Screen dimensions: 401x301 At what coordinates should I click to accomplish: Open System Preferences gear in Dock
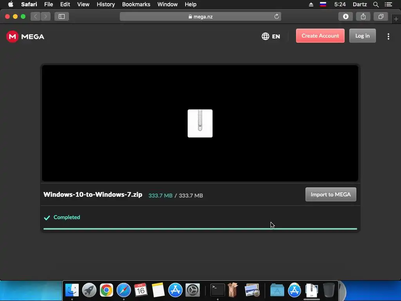[x=192, y=290]
